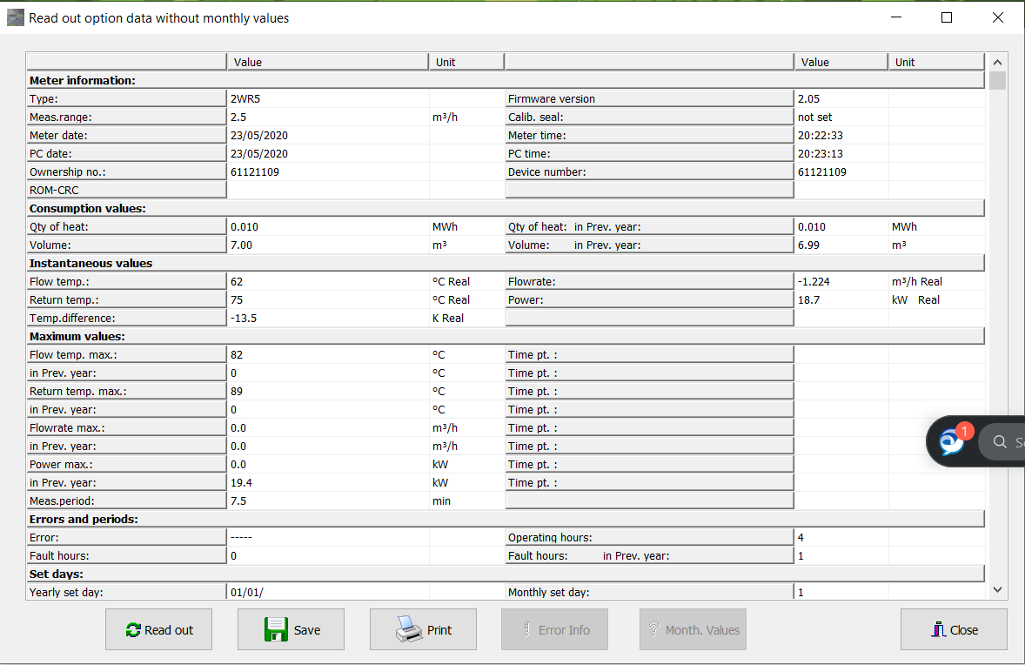The image size is (1025, 665).
Task: Open Error Info
Action: click(554, 629)
